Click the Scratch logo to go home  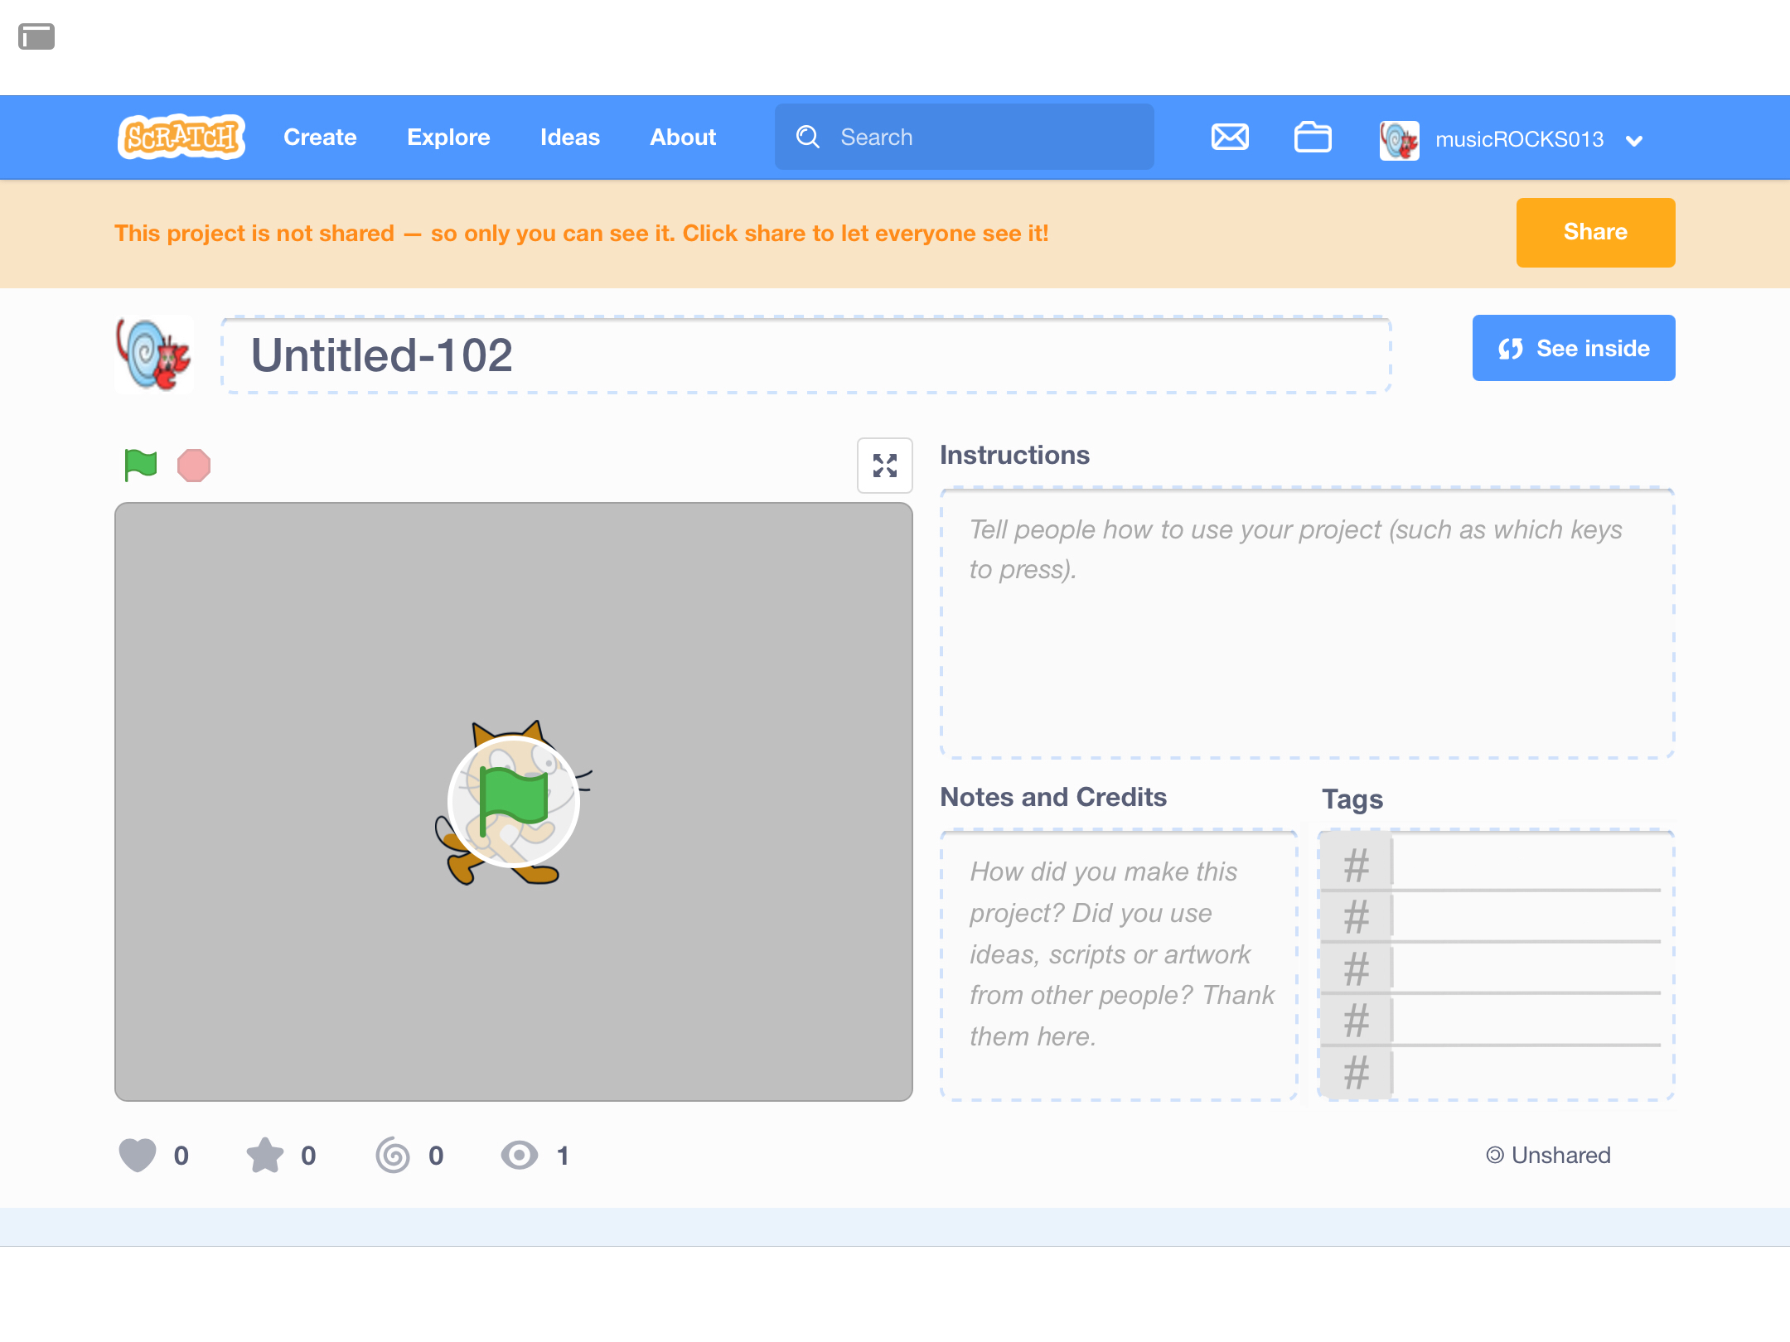(x=181, y=137)
